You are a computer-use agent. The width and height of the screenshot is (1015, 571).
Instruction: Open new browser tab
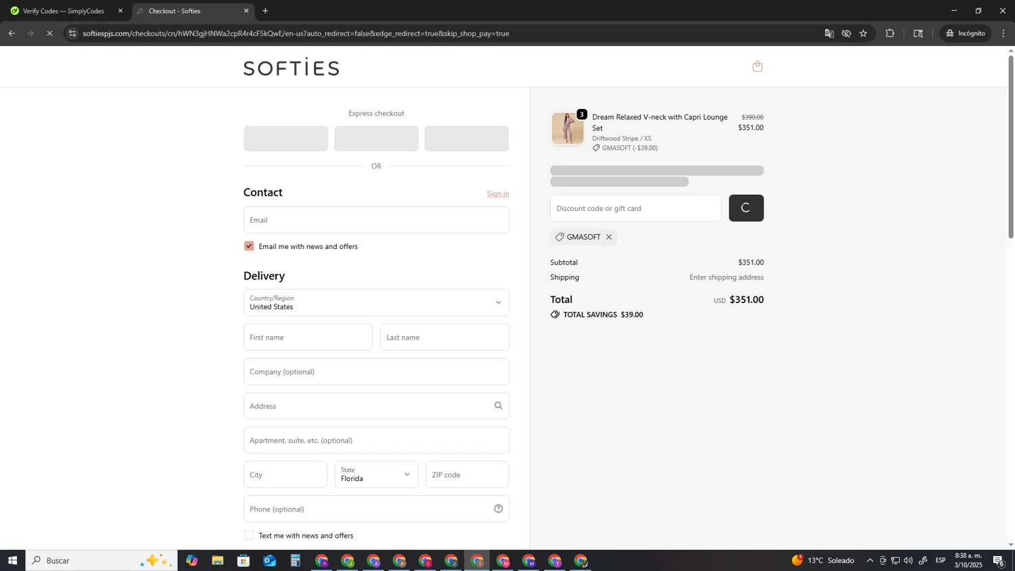(265, 11)
